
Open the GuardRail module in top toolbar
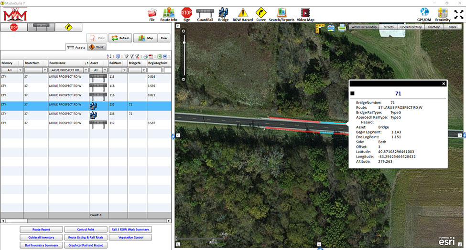click(x=206, y=13)
